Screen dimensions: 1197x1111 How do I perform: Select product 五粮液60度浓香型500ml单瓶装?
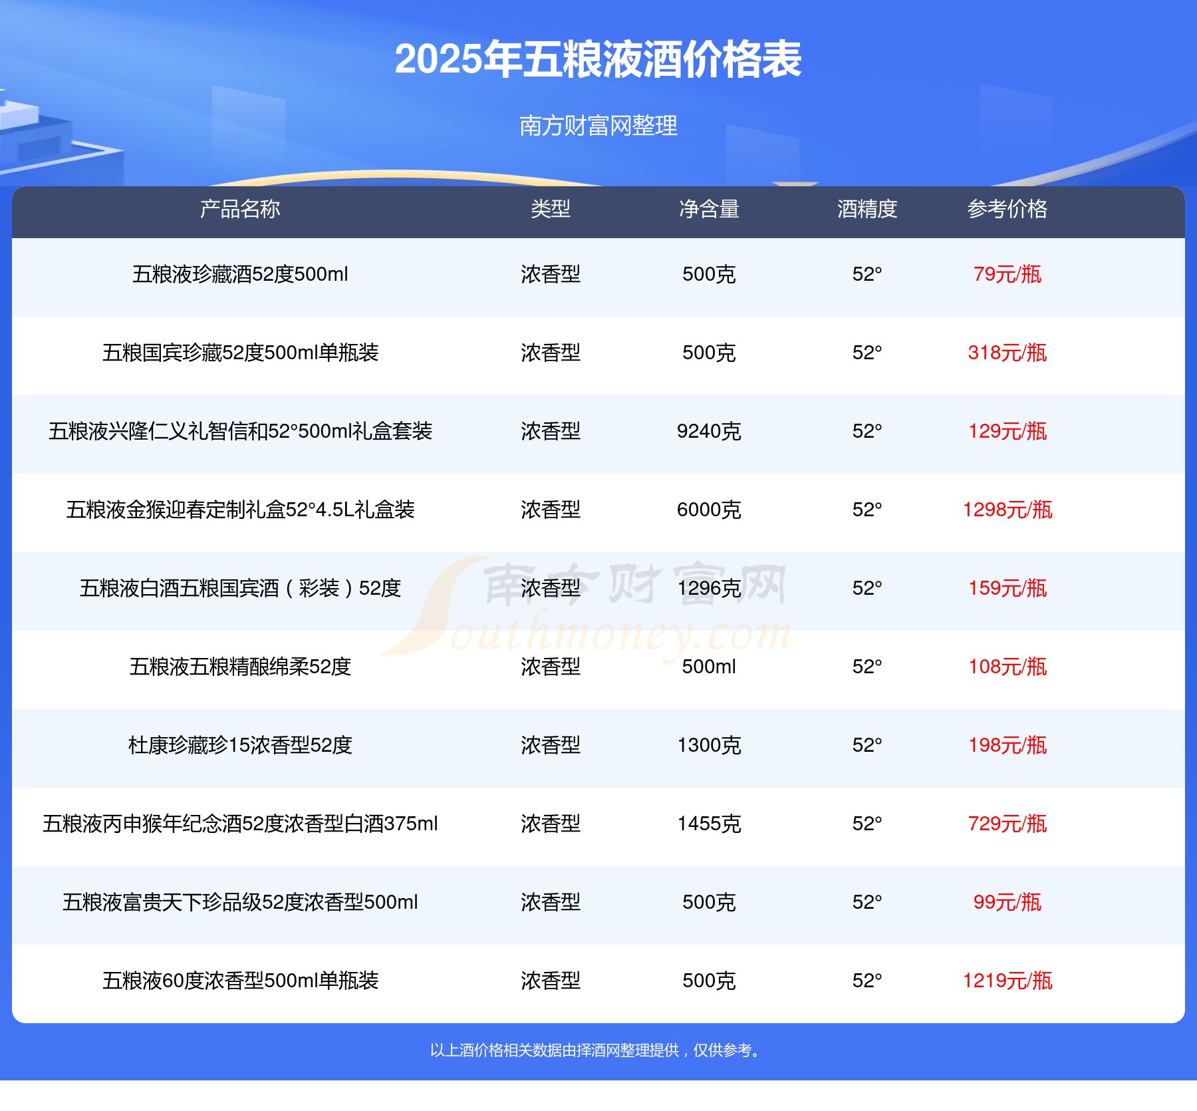point(240,981)
